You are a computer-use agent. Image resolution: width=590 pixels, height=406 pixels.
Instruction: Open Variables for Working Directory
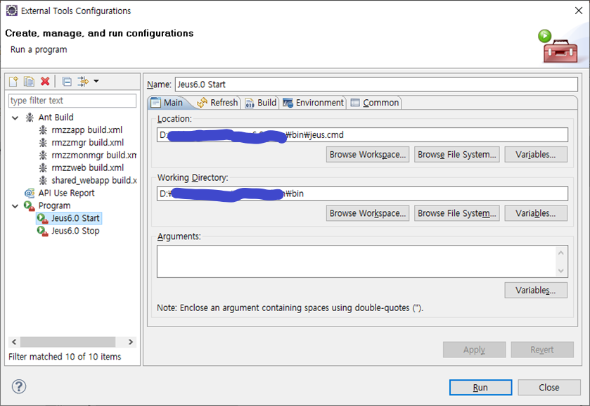tap(536, 213)
